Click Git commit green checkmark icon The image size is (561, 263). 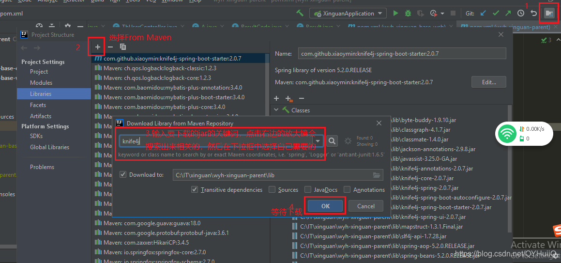pyautogui.click(x=496, y=14)
